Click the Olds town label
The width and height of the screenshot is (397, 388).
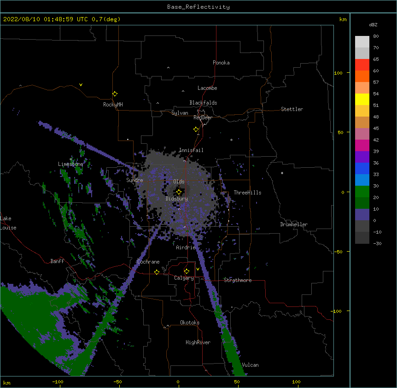[x=179, y=182]
